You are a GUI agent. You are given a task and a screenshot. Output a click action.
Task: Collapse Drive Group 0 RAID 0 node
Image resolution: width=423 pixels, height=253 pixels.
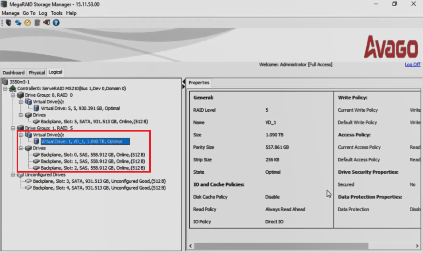coord(13,95)
